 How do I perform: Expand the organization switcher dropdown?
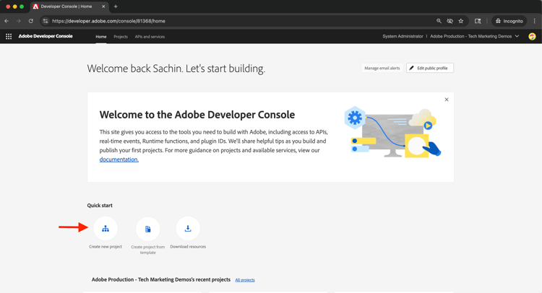pos(475,36)
